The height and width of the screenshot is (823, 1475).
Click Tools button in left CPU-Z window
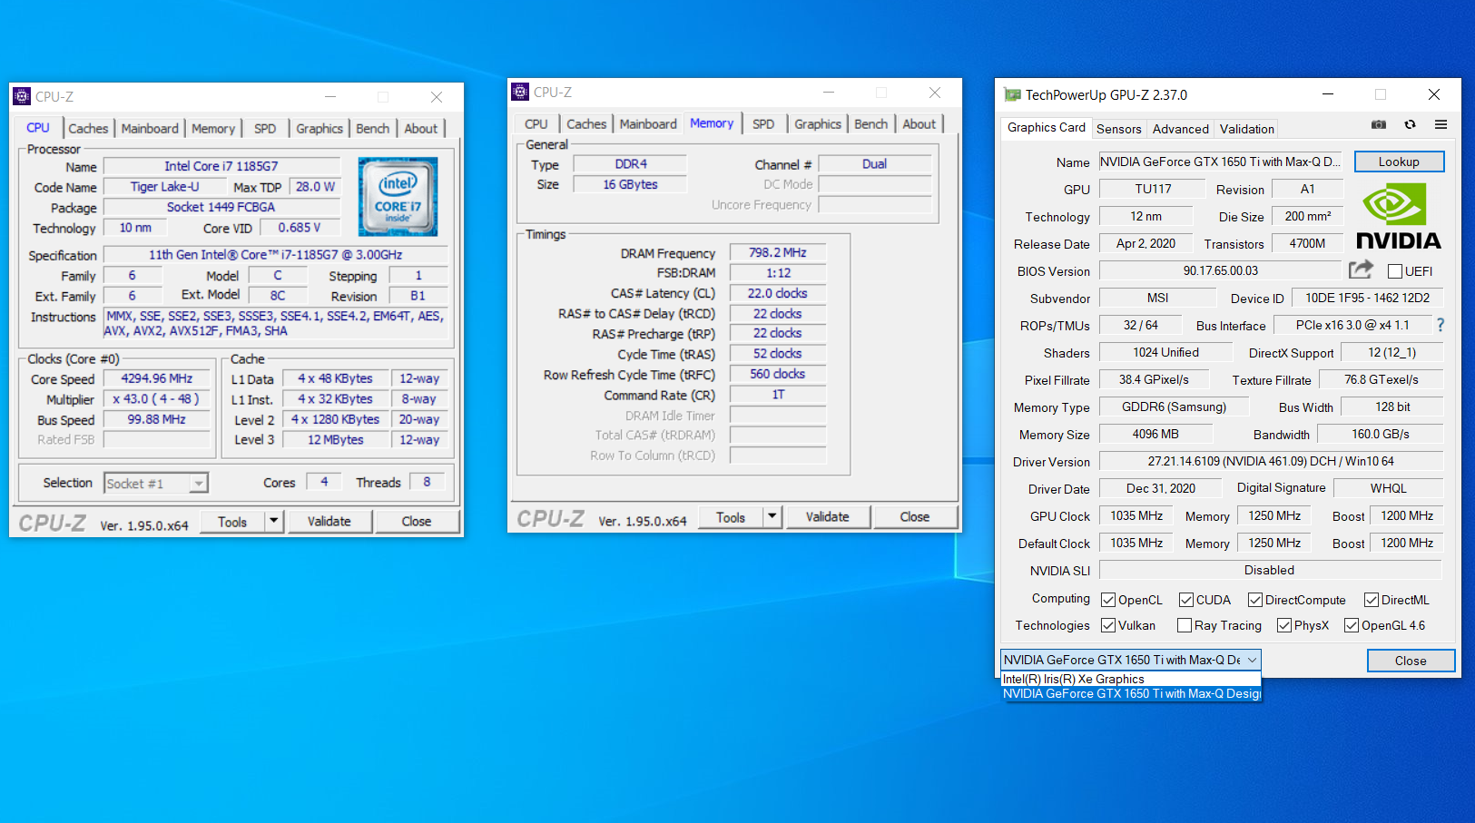232,521
